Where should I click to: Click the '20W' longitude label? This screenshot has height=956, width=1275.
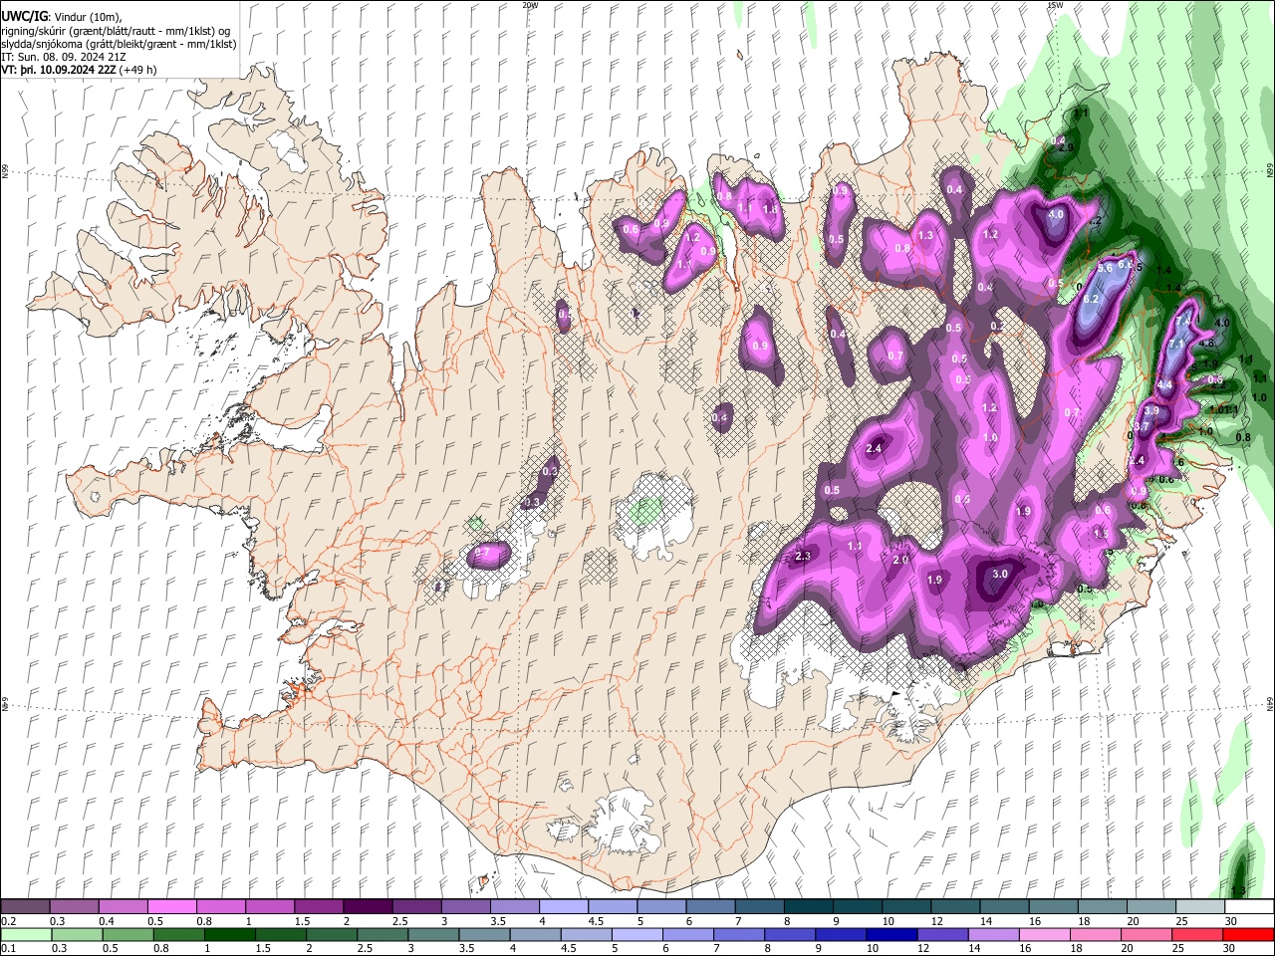click(530, 5)
